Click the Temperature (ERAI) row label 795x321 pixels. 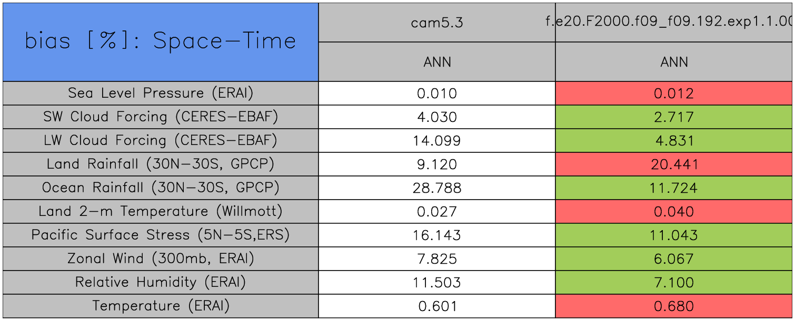click(161, 306)
